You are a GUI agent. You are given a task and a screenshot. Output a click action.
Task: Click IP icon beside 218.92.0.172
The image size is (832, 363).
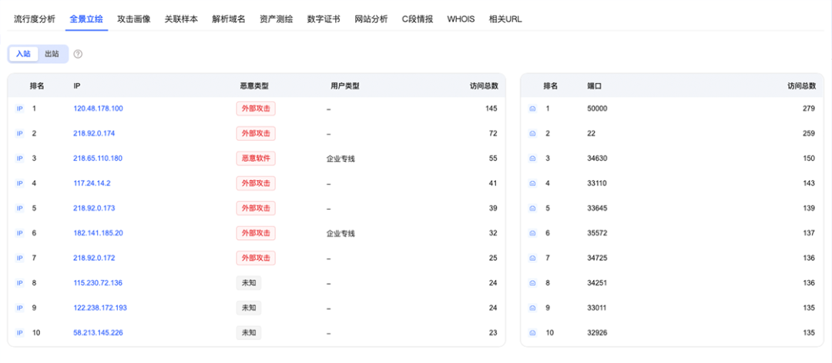19,258
